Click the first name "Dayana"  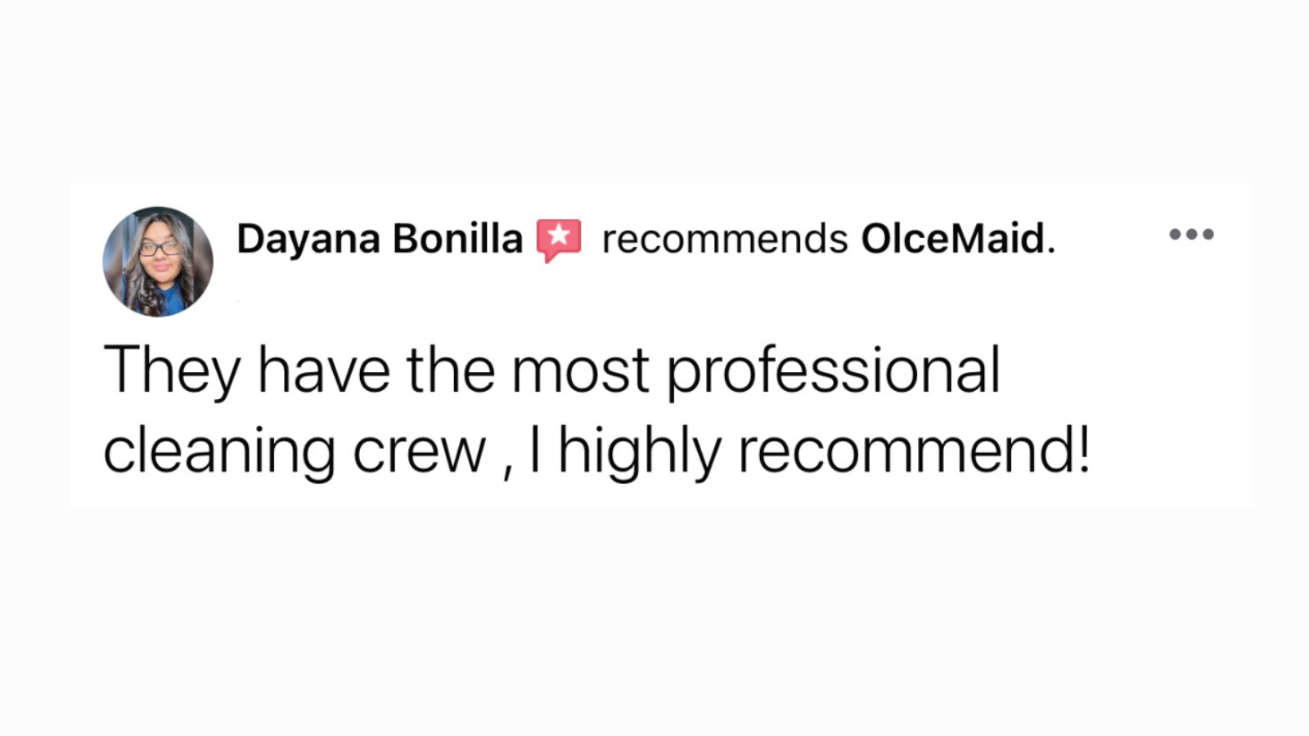pos(308,240)
